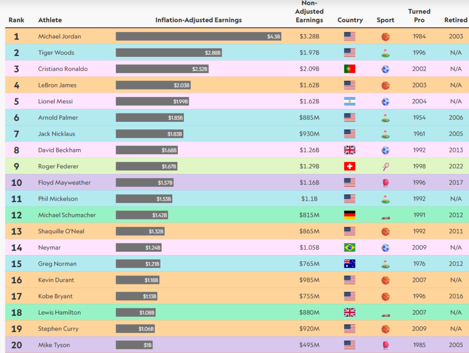The height and width of the screenshot is (353, 469).
Task: Click the athlete name Stephen Curry
Action: pyautogui.click(x=58, y=329)
